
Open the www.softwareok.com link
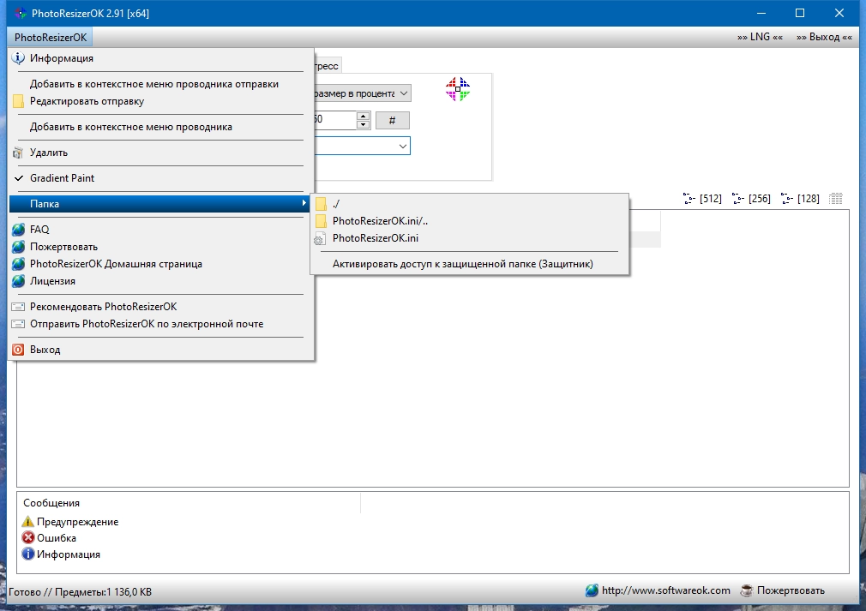coord(658,590)
